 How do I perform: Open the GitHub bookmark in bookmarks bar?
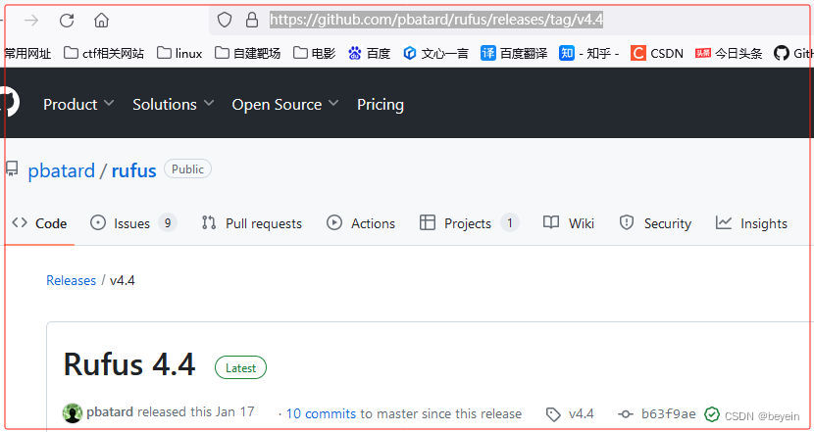click(x=793, y=53)
